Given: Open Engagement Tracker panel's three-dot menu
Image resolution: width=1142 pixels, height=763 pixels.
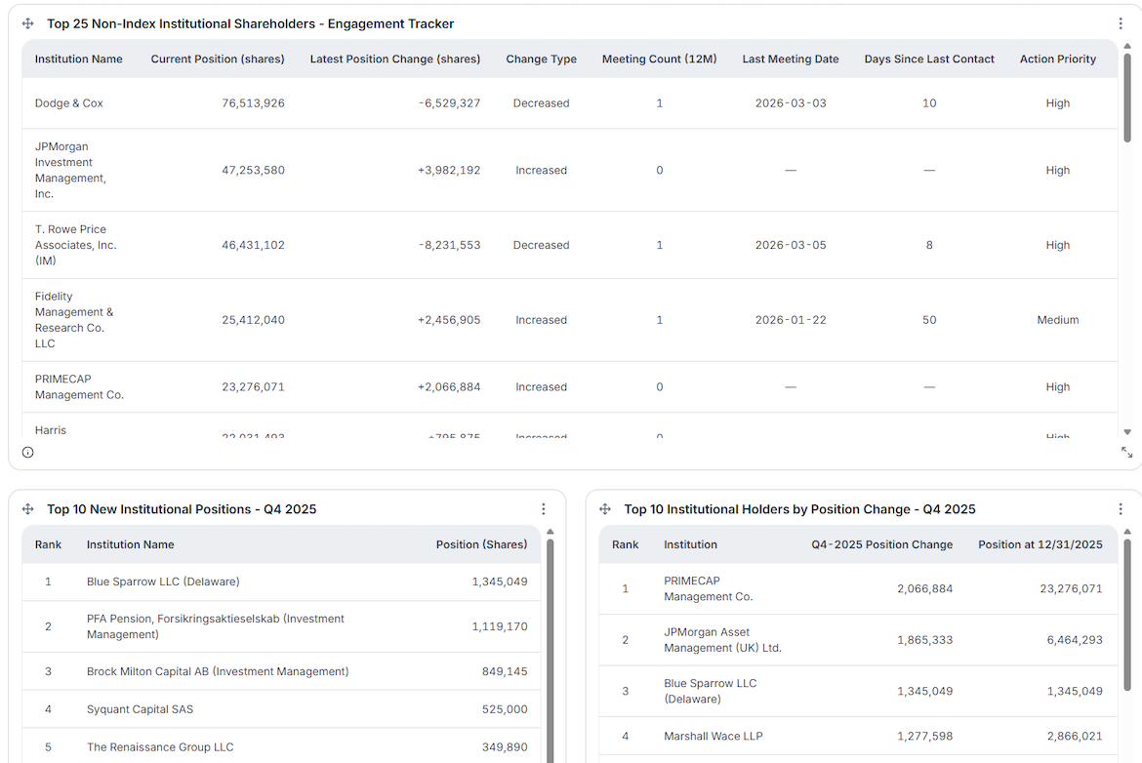Looking at the screenshot, I should (1121, 24).
